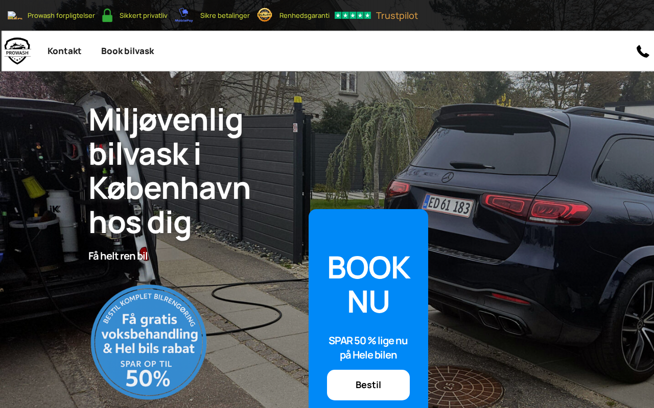Click the gold Quality badge icon
This screenshot has height=408, width=654.
point(265,15)
